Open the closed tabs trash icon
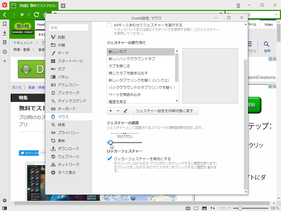The image size is (281, 211). [238, 6]
